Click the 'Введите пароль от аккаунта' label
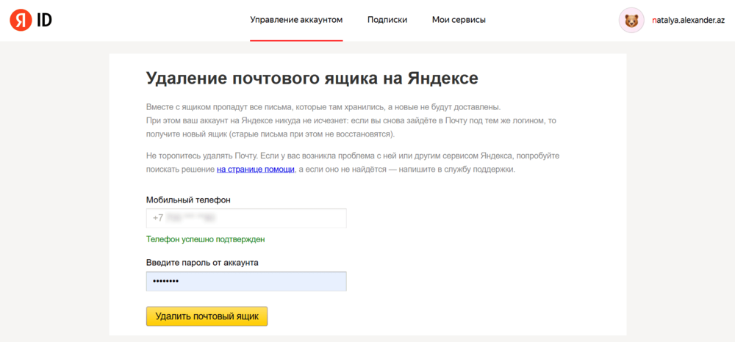 click(x=203, y=263)
